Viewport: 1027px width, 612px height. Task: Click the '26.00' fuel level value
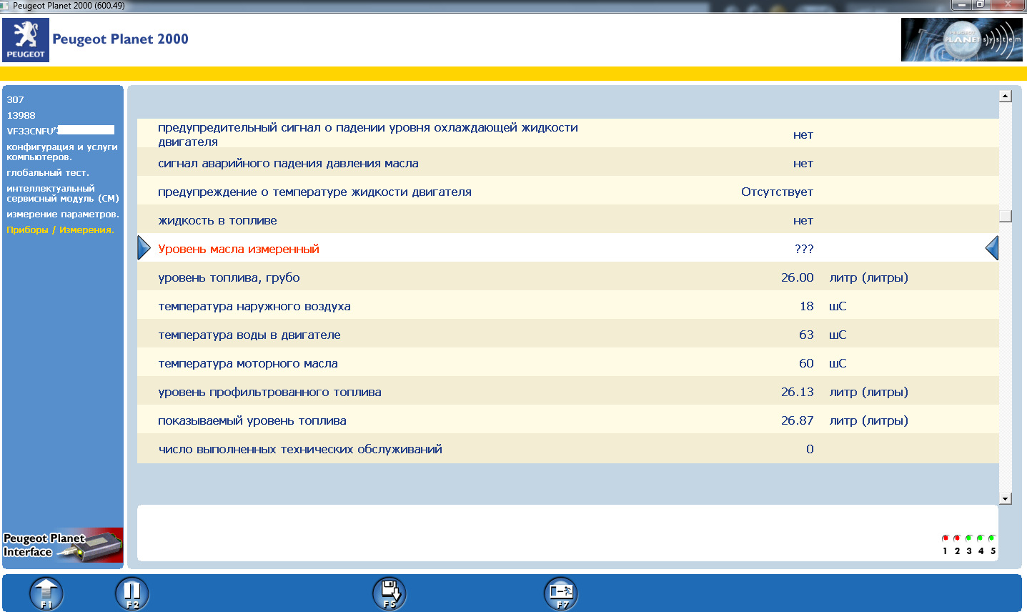[x=797, y=277]
